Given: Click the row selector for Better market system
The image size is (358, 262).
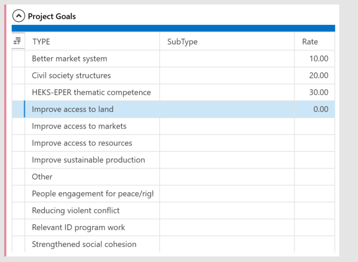Looking at the screenshot, I should (18, 59).
